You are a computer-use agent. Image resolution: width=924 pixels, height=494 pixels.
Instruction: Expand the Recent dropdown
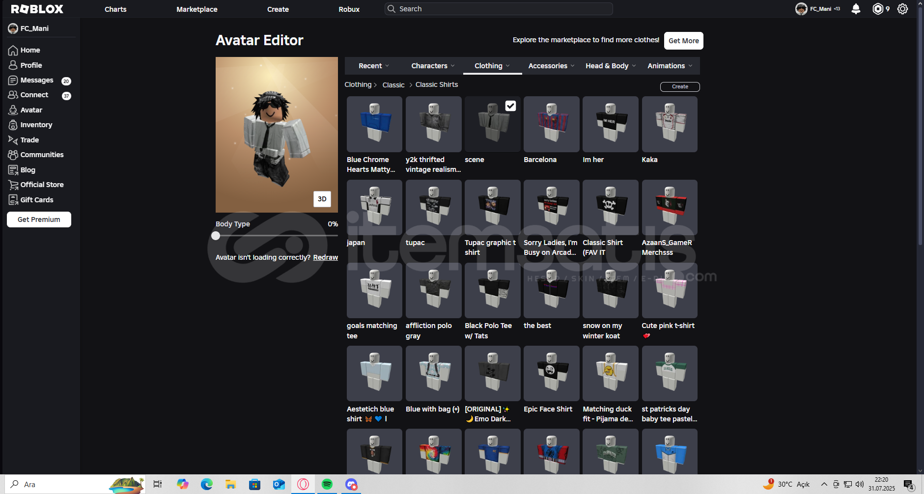374,66
